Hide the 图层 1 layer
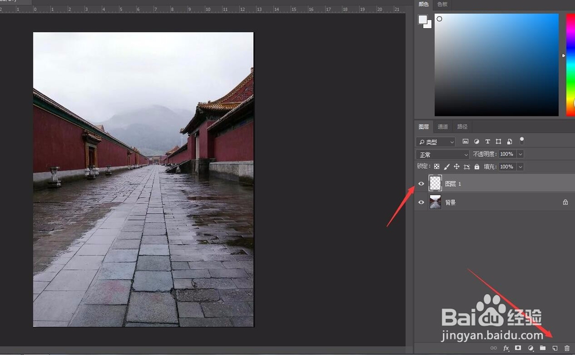 [x=421, y=184]
